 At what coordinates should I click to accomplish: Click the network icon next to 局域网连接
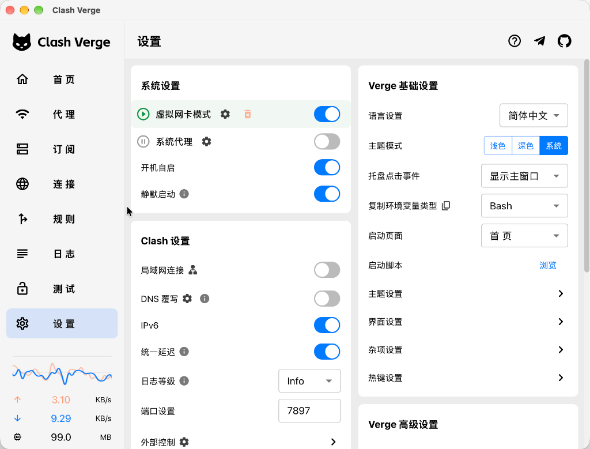click(192, 270)
